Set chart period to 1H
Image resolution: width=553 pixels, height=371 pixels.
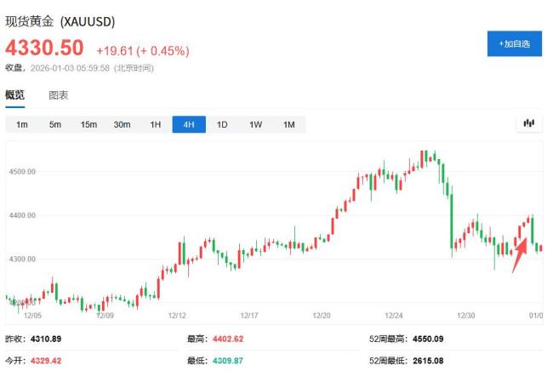click(156, 125)
